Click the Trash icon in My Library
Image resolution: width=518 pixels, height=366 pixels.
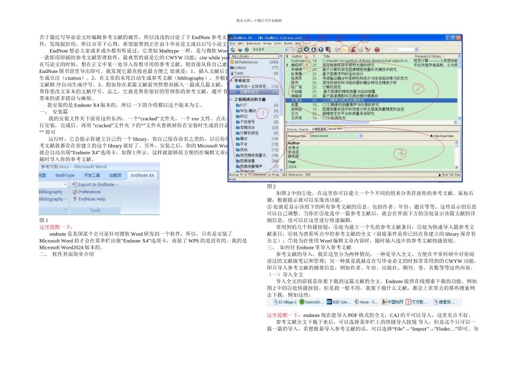(232, 74)
